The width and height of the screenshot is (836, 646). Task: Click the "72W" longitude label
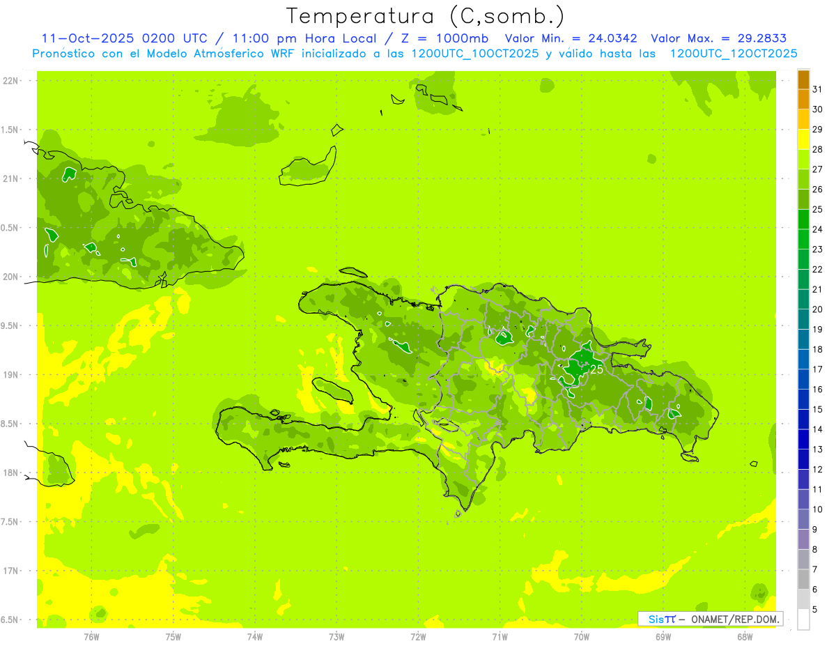pyautogui.click(x=418, y=637)
